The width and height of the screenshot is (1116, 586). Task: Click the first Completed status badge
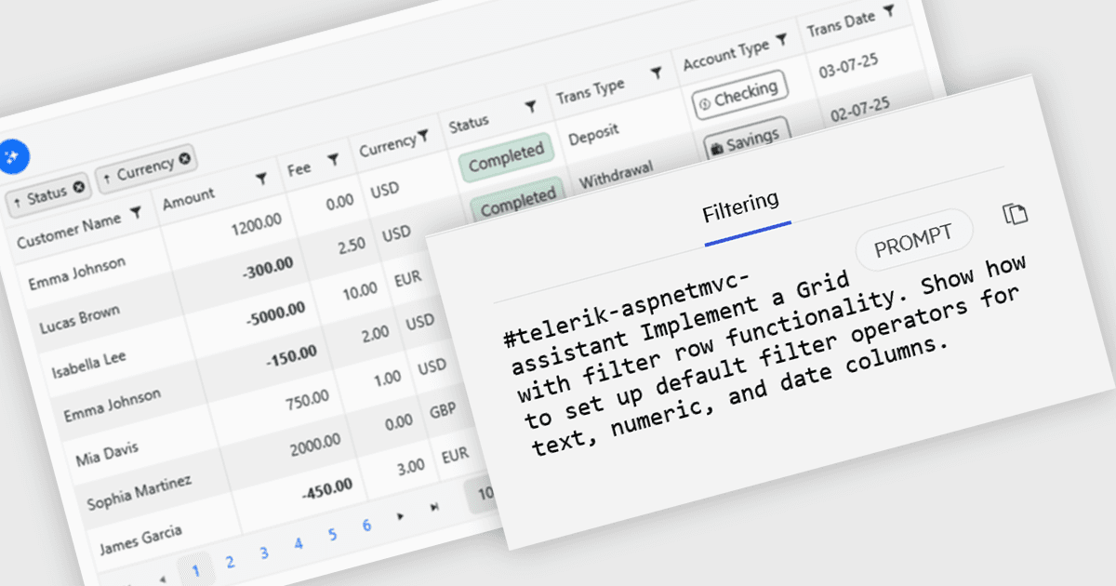pyautogui.click(x=506, y=156)
